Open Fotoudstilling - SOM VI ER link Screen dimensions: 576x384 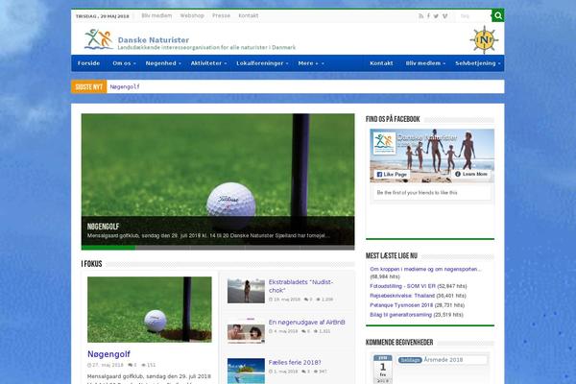point(402,286)
